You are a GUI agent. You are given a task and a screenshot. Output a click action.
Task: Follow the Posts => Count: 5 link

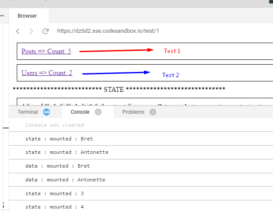tap(46, 51)
